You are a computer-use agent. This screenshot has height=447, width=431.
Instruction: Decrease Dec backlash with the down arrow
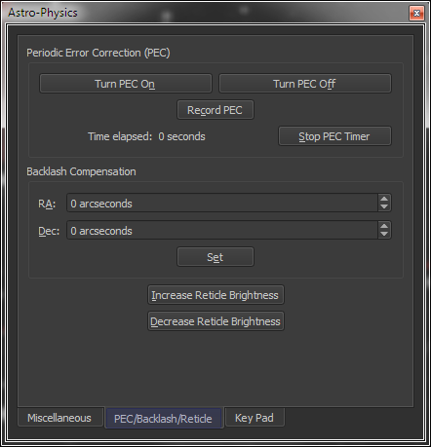coord(384,235)
